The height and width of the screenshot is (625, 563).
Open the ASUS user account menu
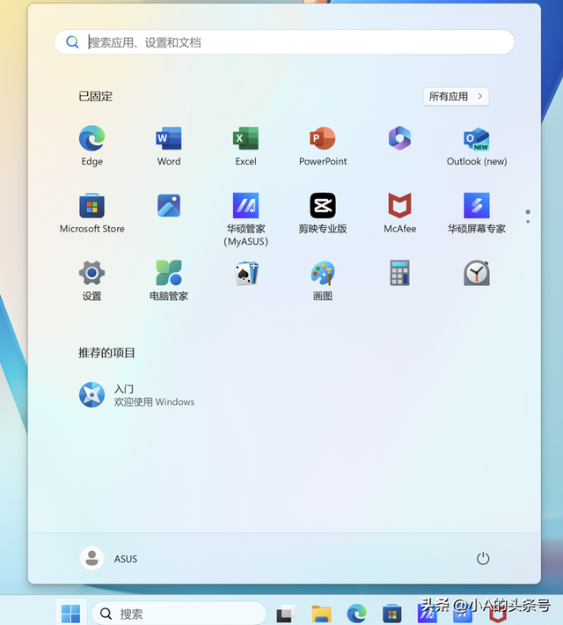(109, 558)
